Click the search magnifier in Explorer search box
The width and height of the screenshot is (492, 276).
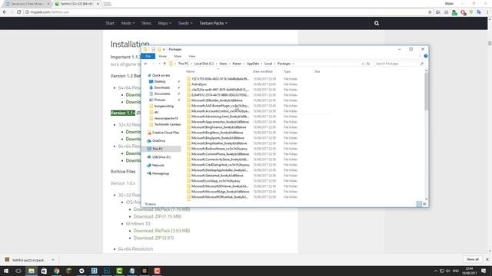(422, 64)
